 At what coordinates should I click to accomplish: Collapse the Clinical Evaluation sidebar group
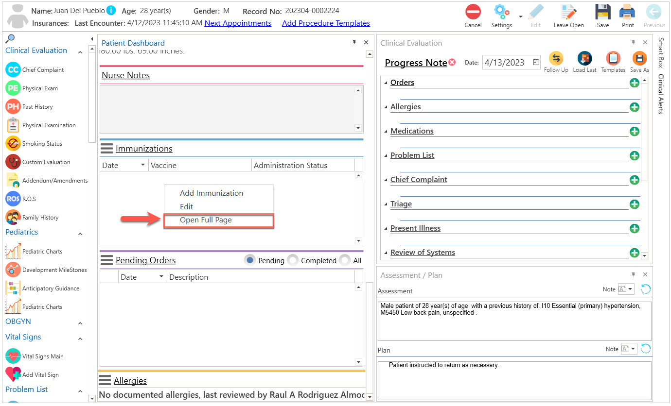point(80,52)
